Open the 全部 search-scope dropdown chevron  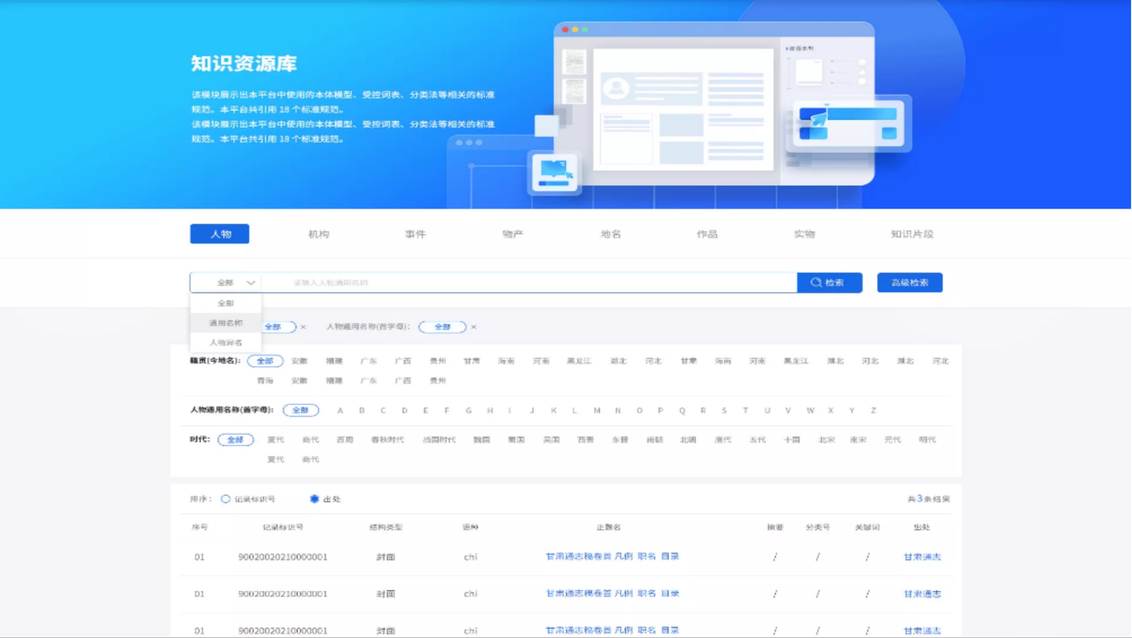coord(251,282)
